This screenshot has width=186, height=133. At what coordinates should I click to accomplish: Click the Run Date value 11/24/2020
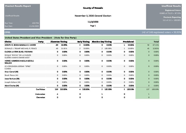coord(35,26)
